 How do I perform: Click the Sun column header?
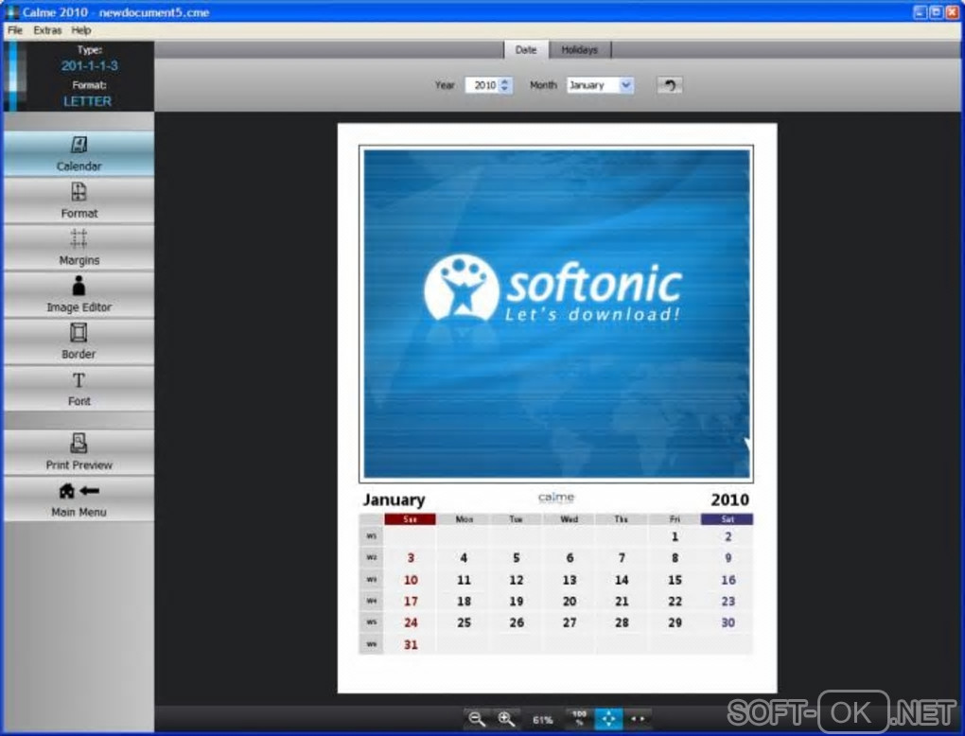point(410,519)
